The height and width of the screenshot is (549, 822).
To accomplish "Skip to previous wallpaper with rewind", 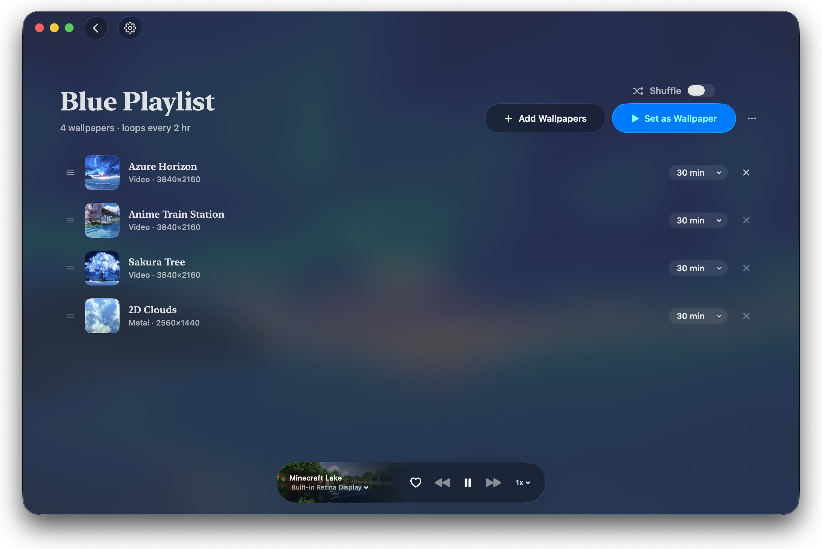I will coord(442,482).
